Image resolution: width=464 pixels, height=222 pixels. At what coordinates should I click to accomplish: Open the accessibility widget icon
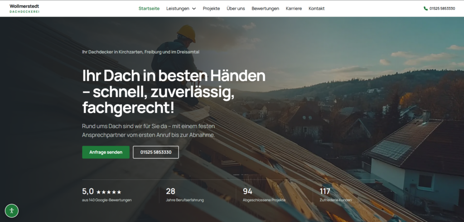coord(12,211)
